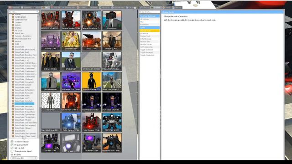
Task: Select the Set Relationship tool
Action: point(150,47)
